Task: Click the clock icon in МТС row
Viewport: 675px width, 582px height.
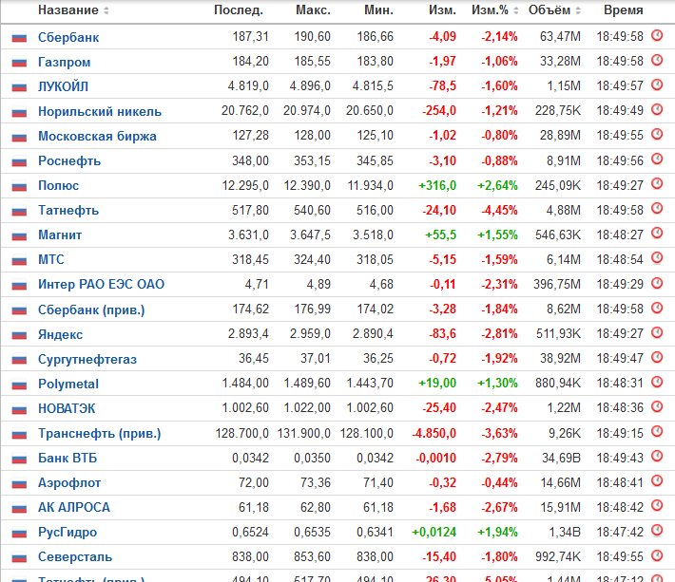Action: tap(657, 258)
